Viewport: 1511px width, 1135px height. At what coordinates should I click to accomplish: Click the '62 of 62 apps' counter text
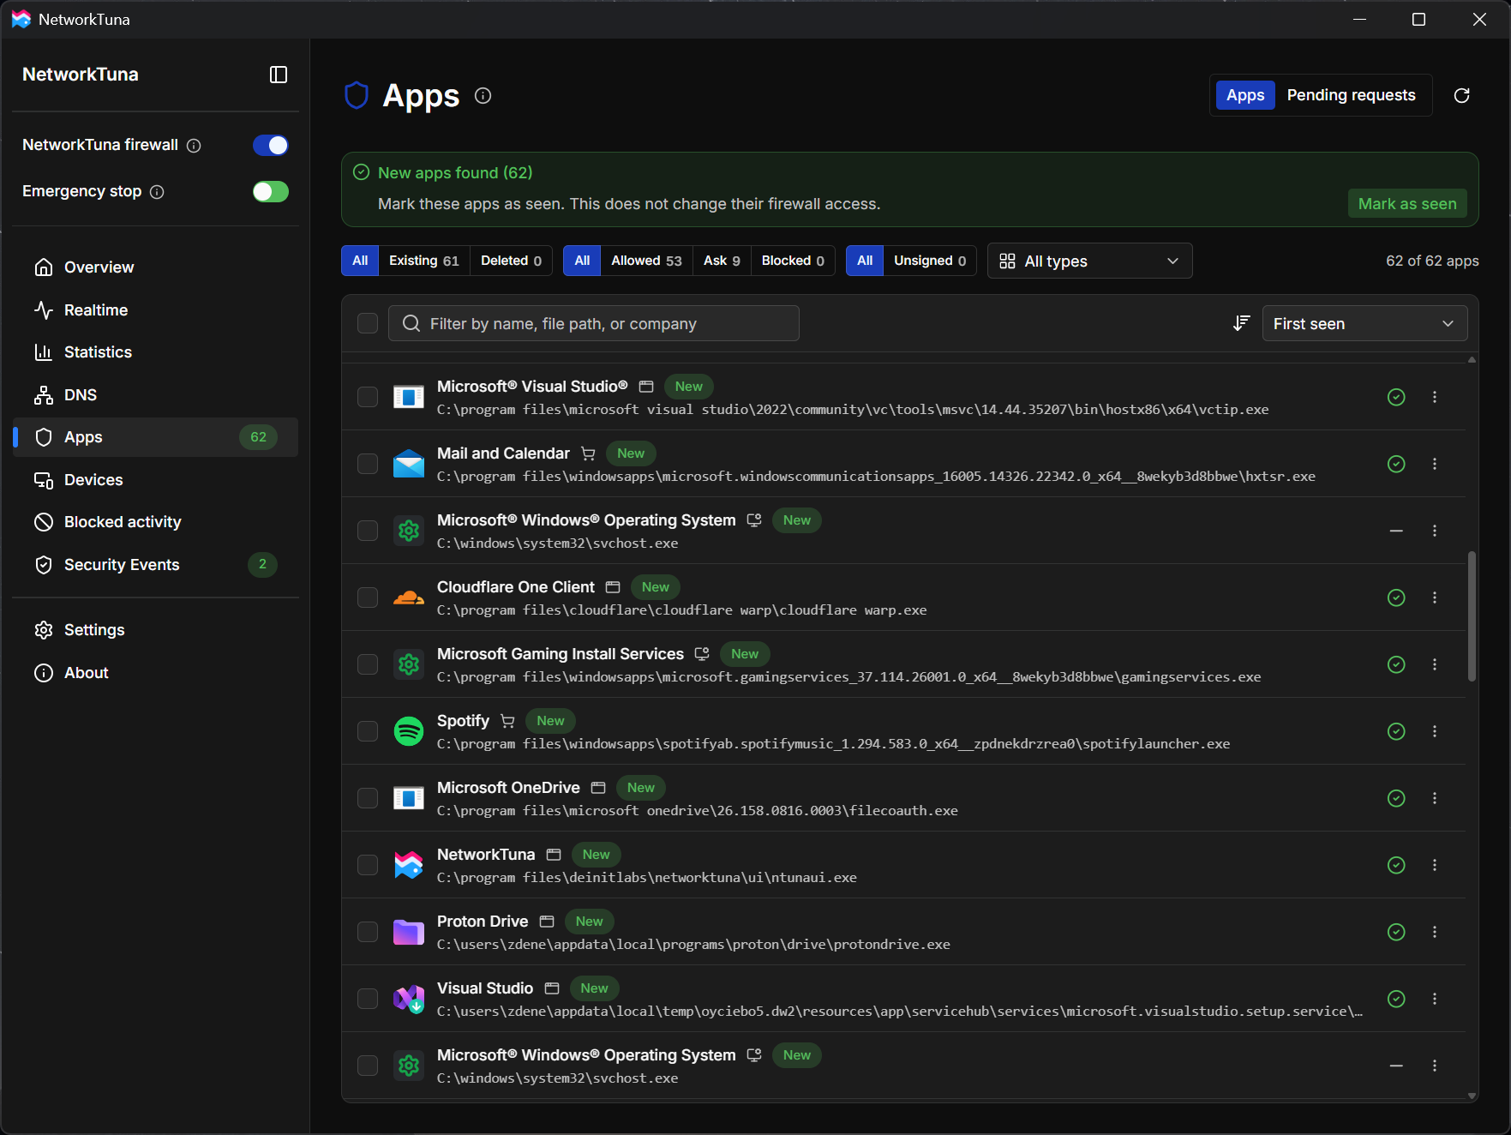pyautogui.click(x=1432, y=261)
